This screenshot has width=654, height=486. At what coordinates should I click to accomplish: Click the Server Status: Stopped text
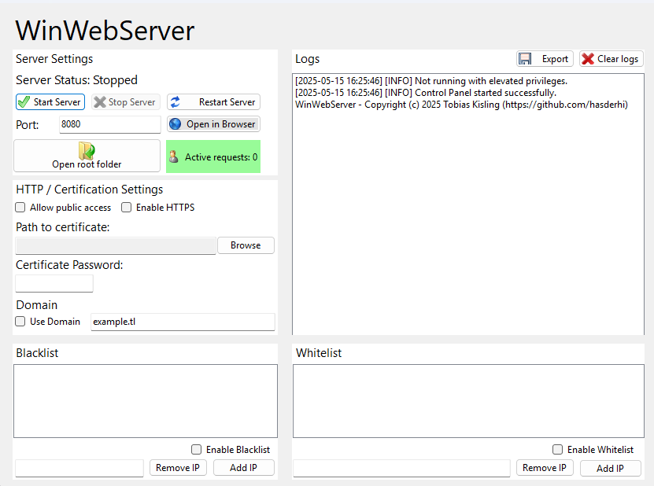(x=77, y=80)
